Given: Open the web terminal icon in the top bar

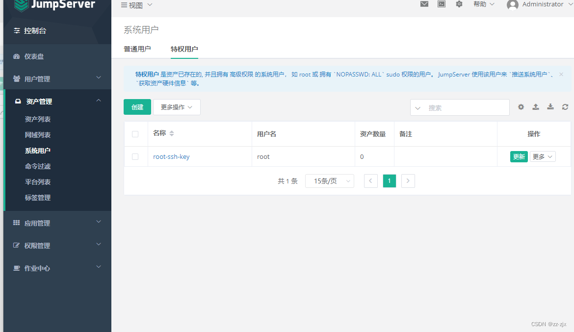Looking at the screenshot, I should tap(441, 4).
